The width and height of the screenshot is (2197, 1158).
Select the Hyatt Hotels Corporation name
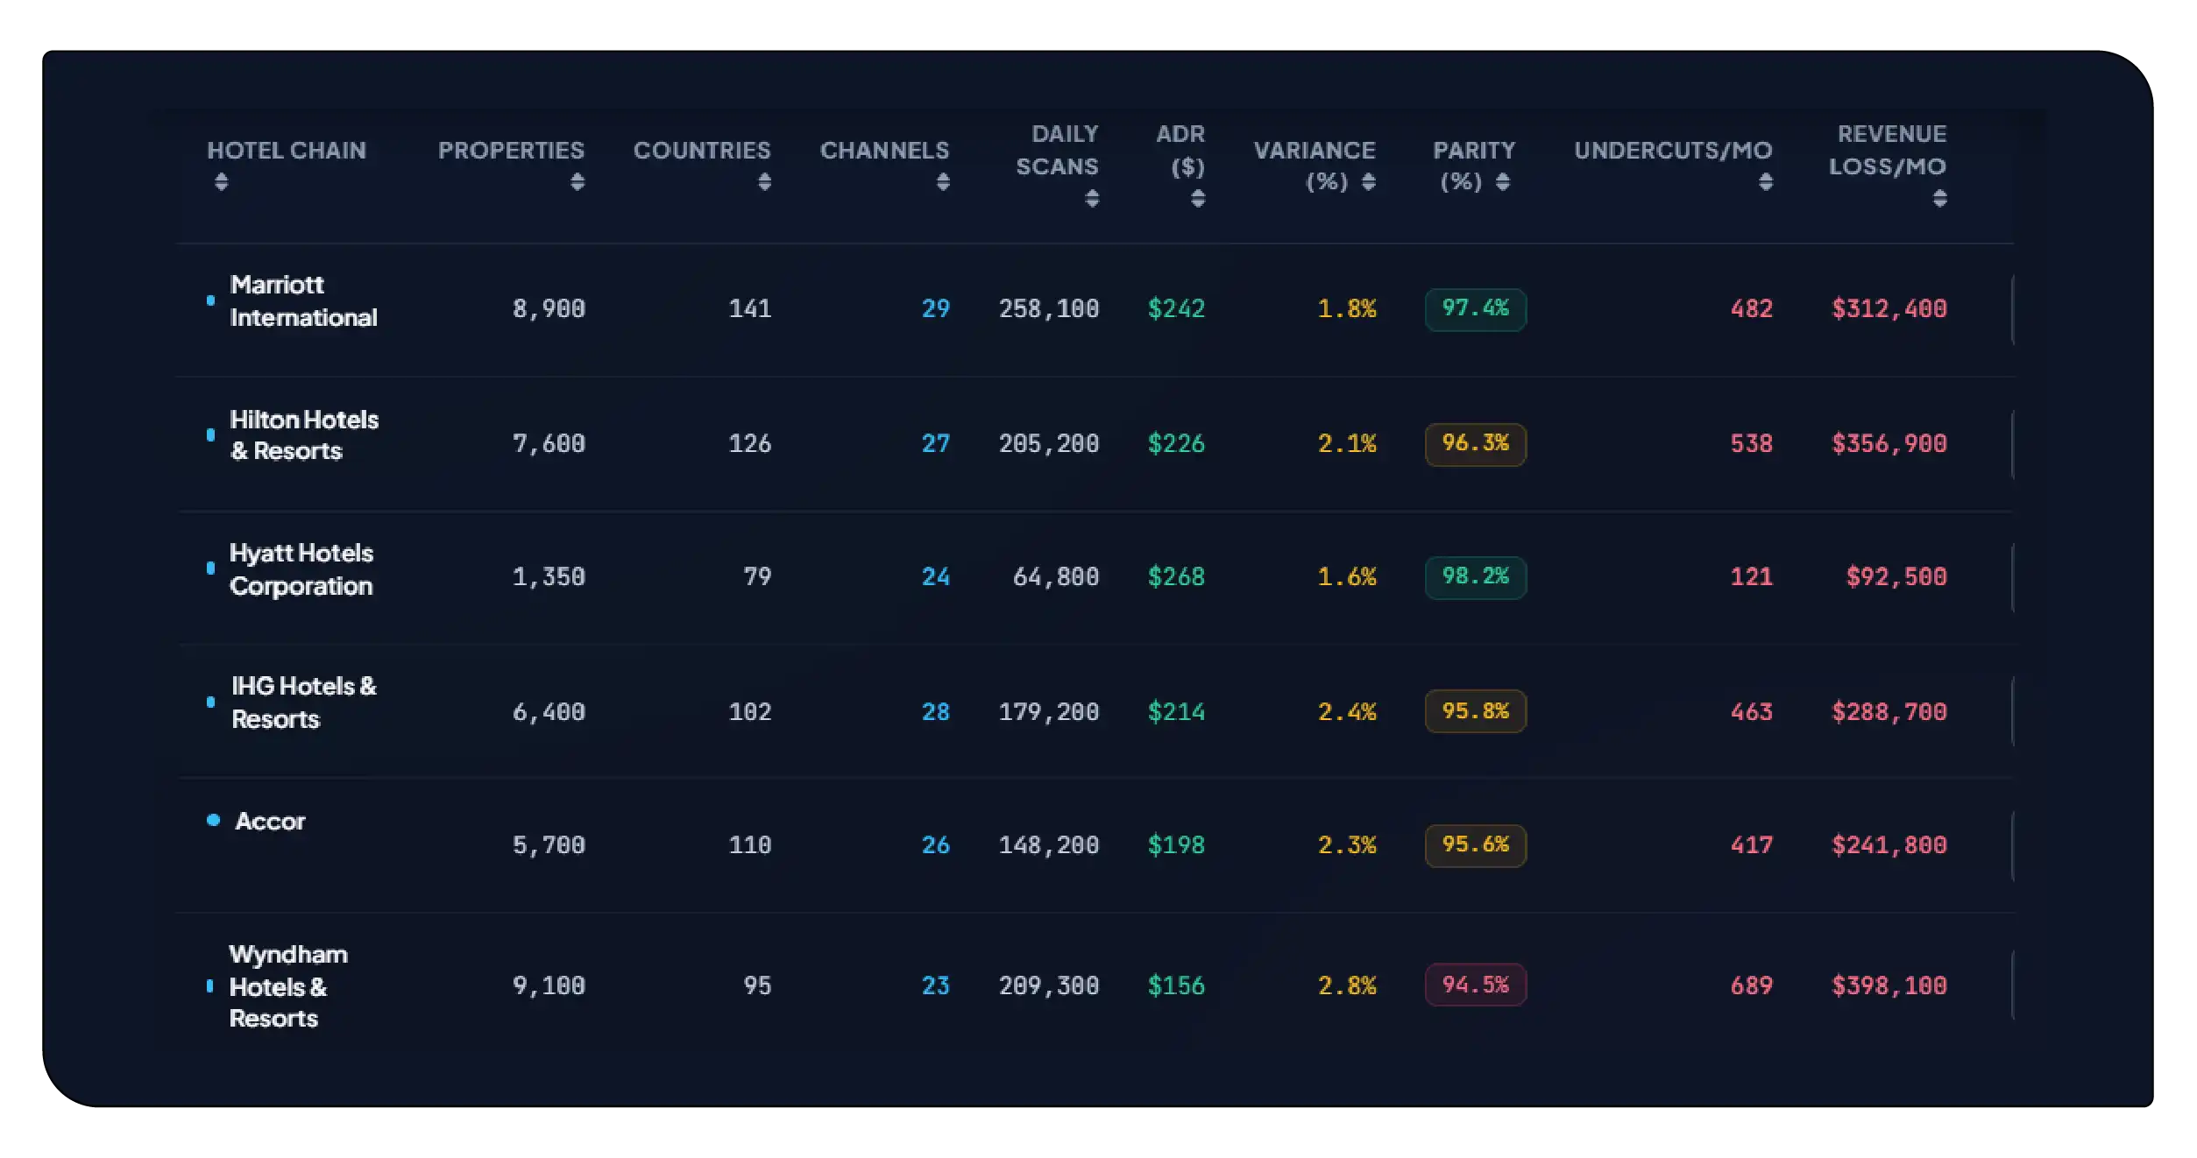tap(301, 569)
